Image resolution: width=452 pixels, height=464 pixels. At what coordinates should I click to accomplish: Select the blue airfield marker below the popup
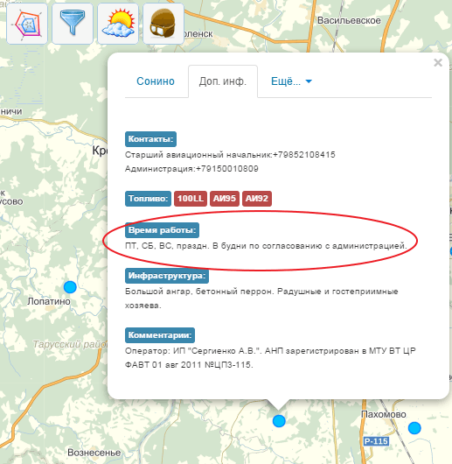(x=279, y=421)
